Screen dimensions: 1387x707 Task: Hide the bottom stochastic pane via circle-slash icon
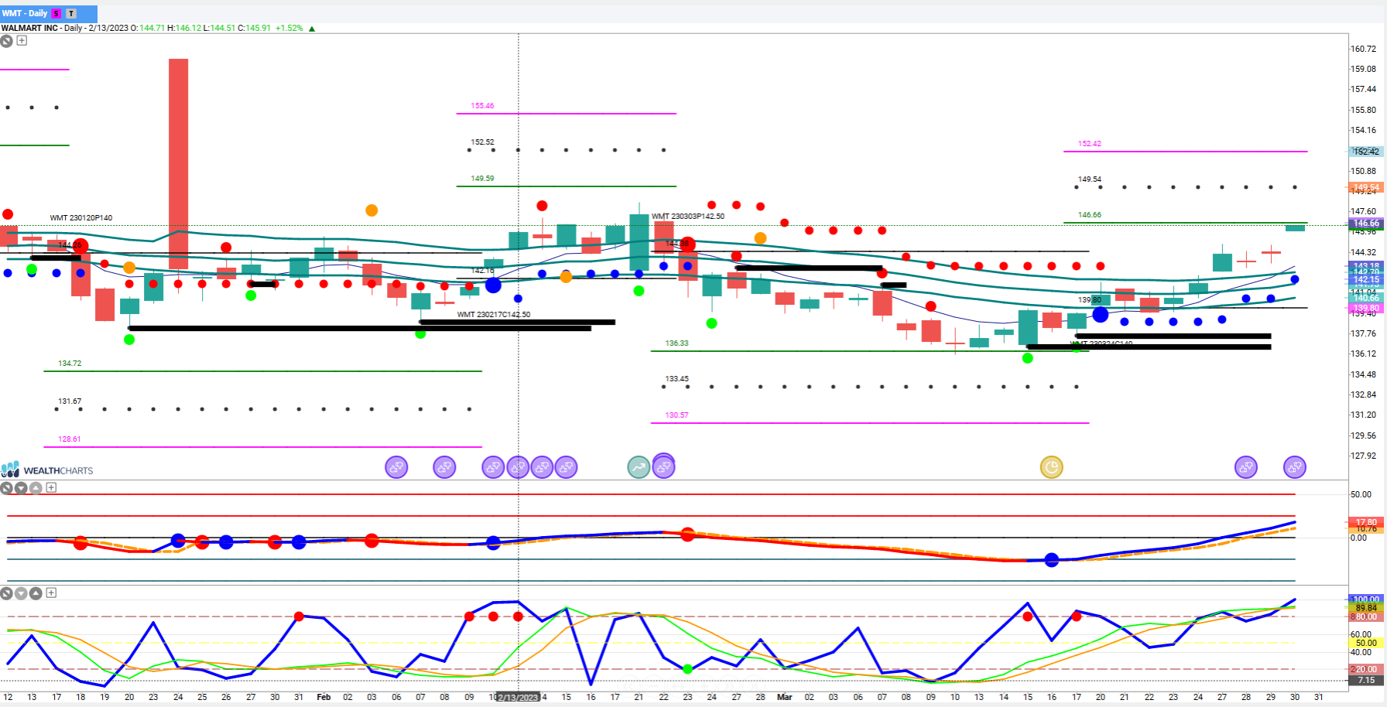6,593
